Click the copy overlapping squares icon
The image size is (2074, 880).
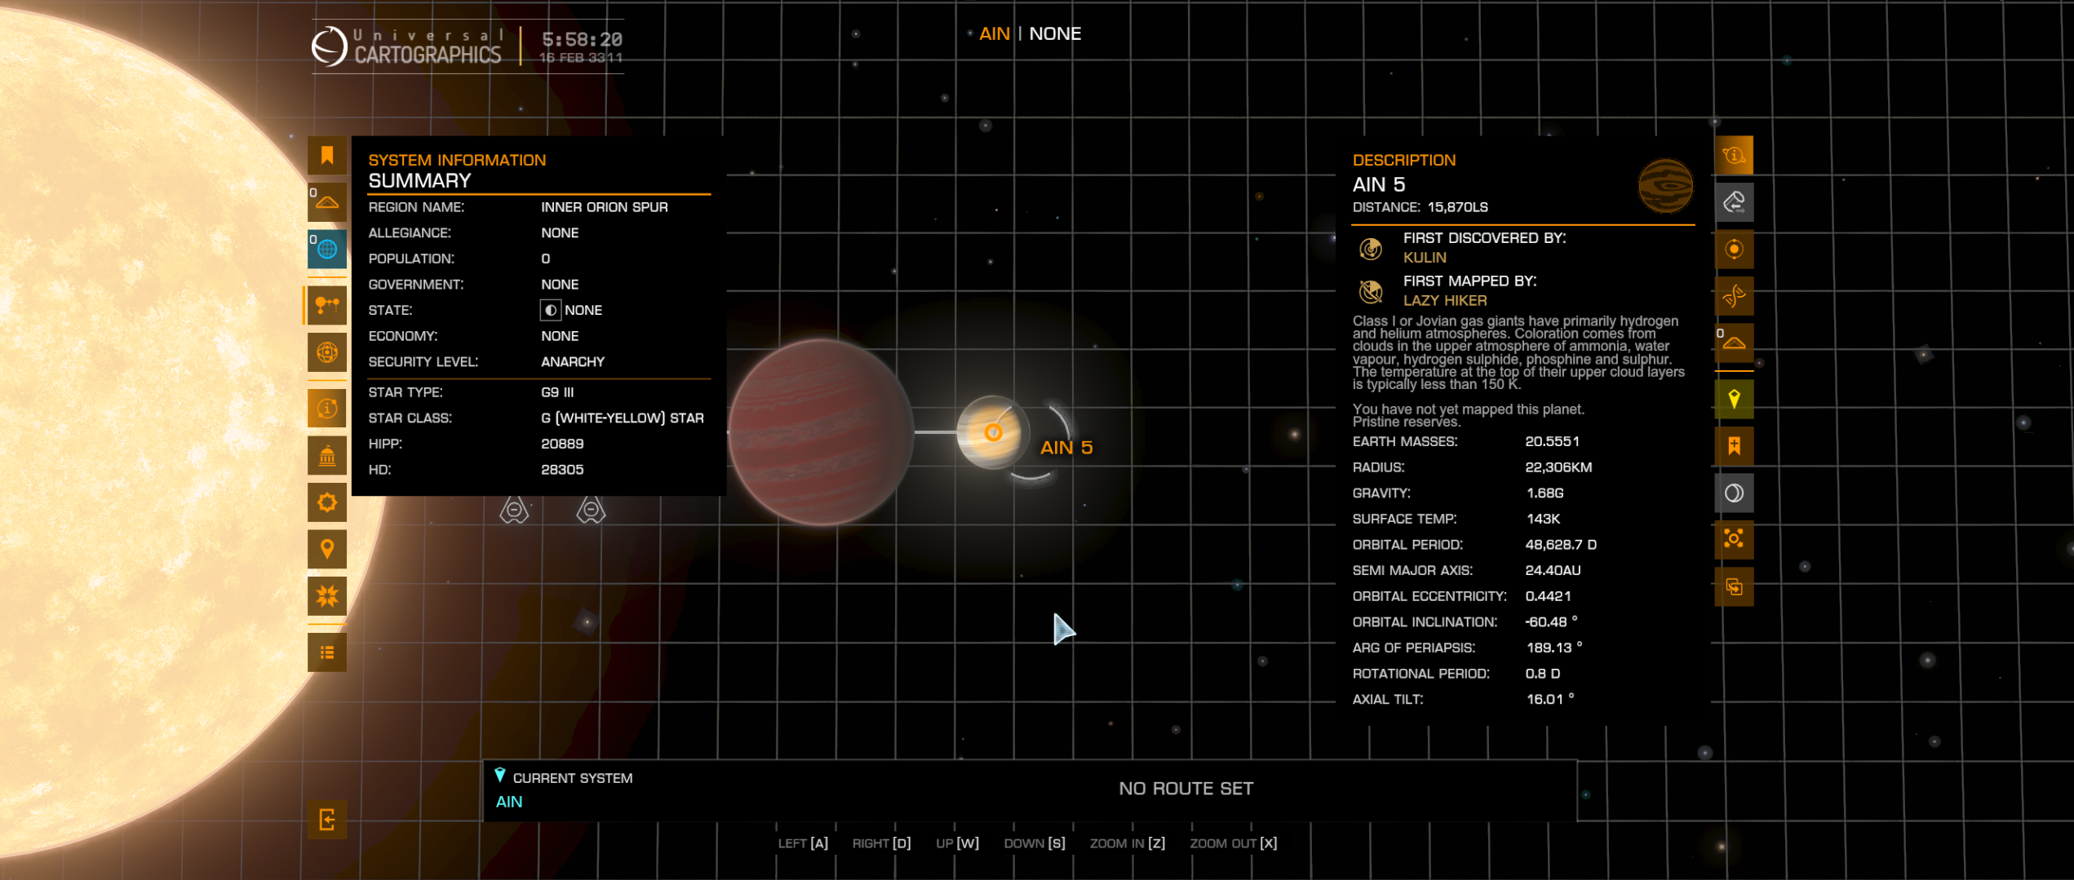tap(1734, 586)
